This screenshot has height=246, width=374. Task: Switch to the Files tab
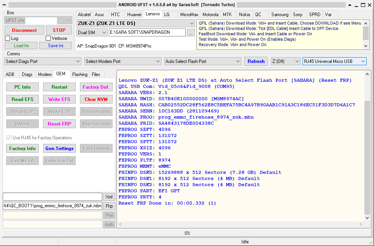click(96, 74)
